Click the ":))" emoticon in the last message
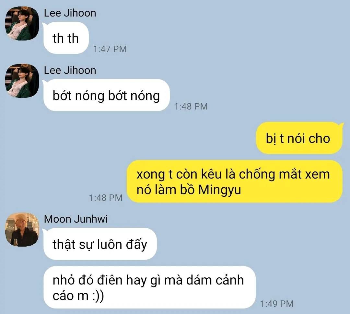Image resolution: width=350 pixels, height=314 pixels. tap(98, 296)
